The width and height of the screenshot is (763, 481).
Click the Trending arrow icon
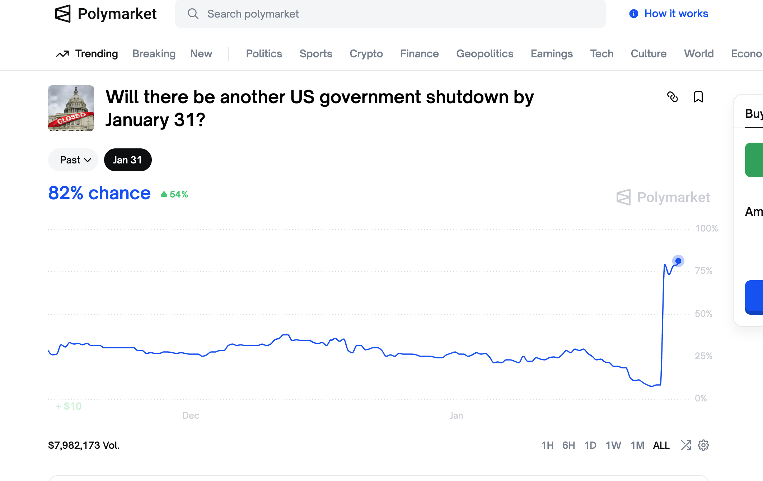click(62, 53)
